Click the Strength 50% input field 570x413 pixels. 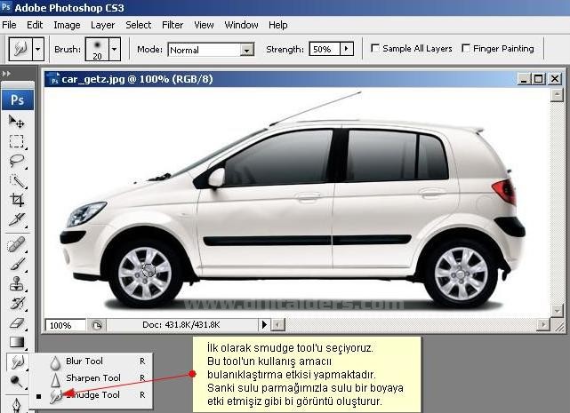point(325,49)
